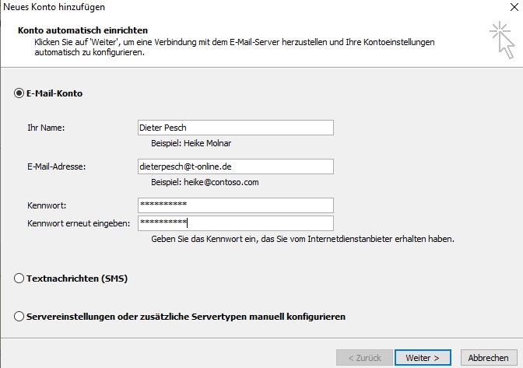Click the 'Ihr Name:' label
This screenshot has height=368, width=523.
point(46,128)
